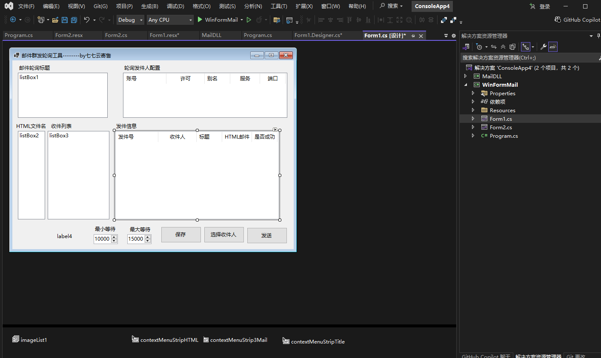Click the Bring to Front layout icon
Screen dimensions: 601x358
444,20
